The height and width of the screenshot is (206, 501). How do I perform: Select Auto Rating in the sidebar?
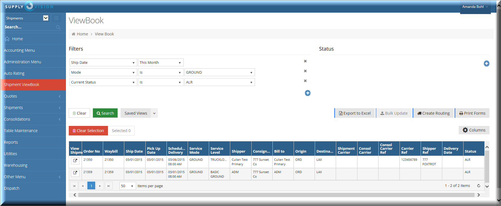pos(33,73)
